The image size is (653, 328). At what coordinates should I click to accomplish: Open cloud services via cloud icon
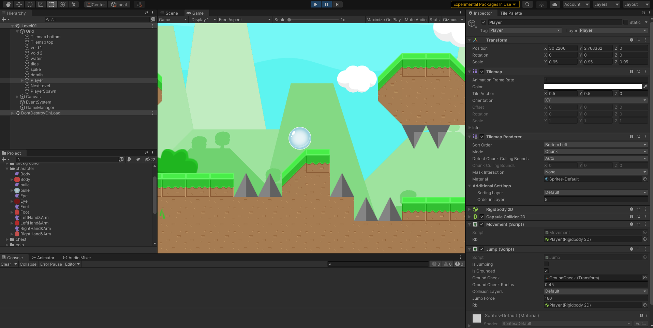point(555,4)
